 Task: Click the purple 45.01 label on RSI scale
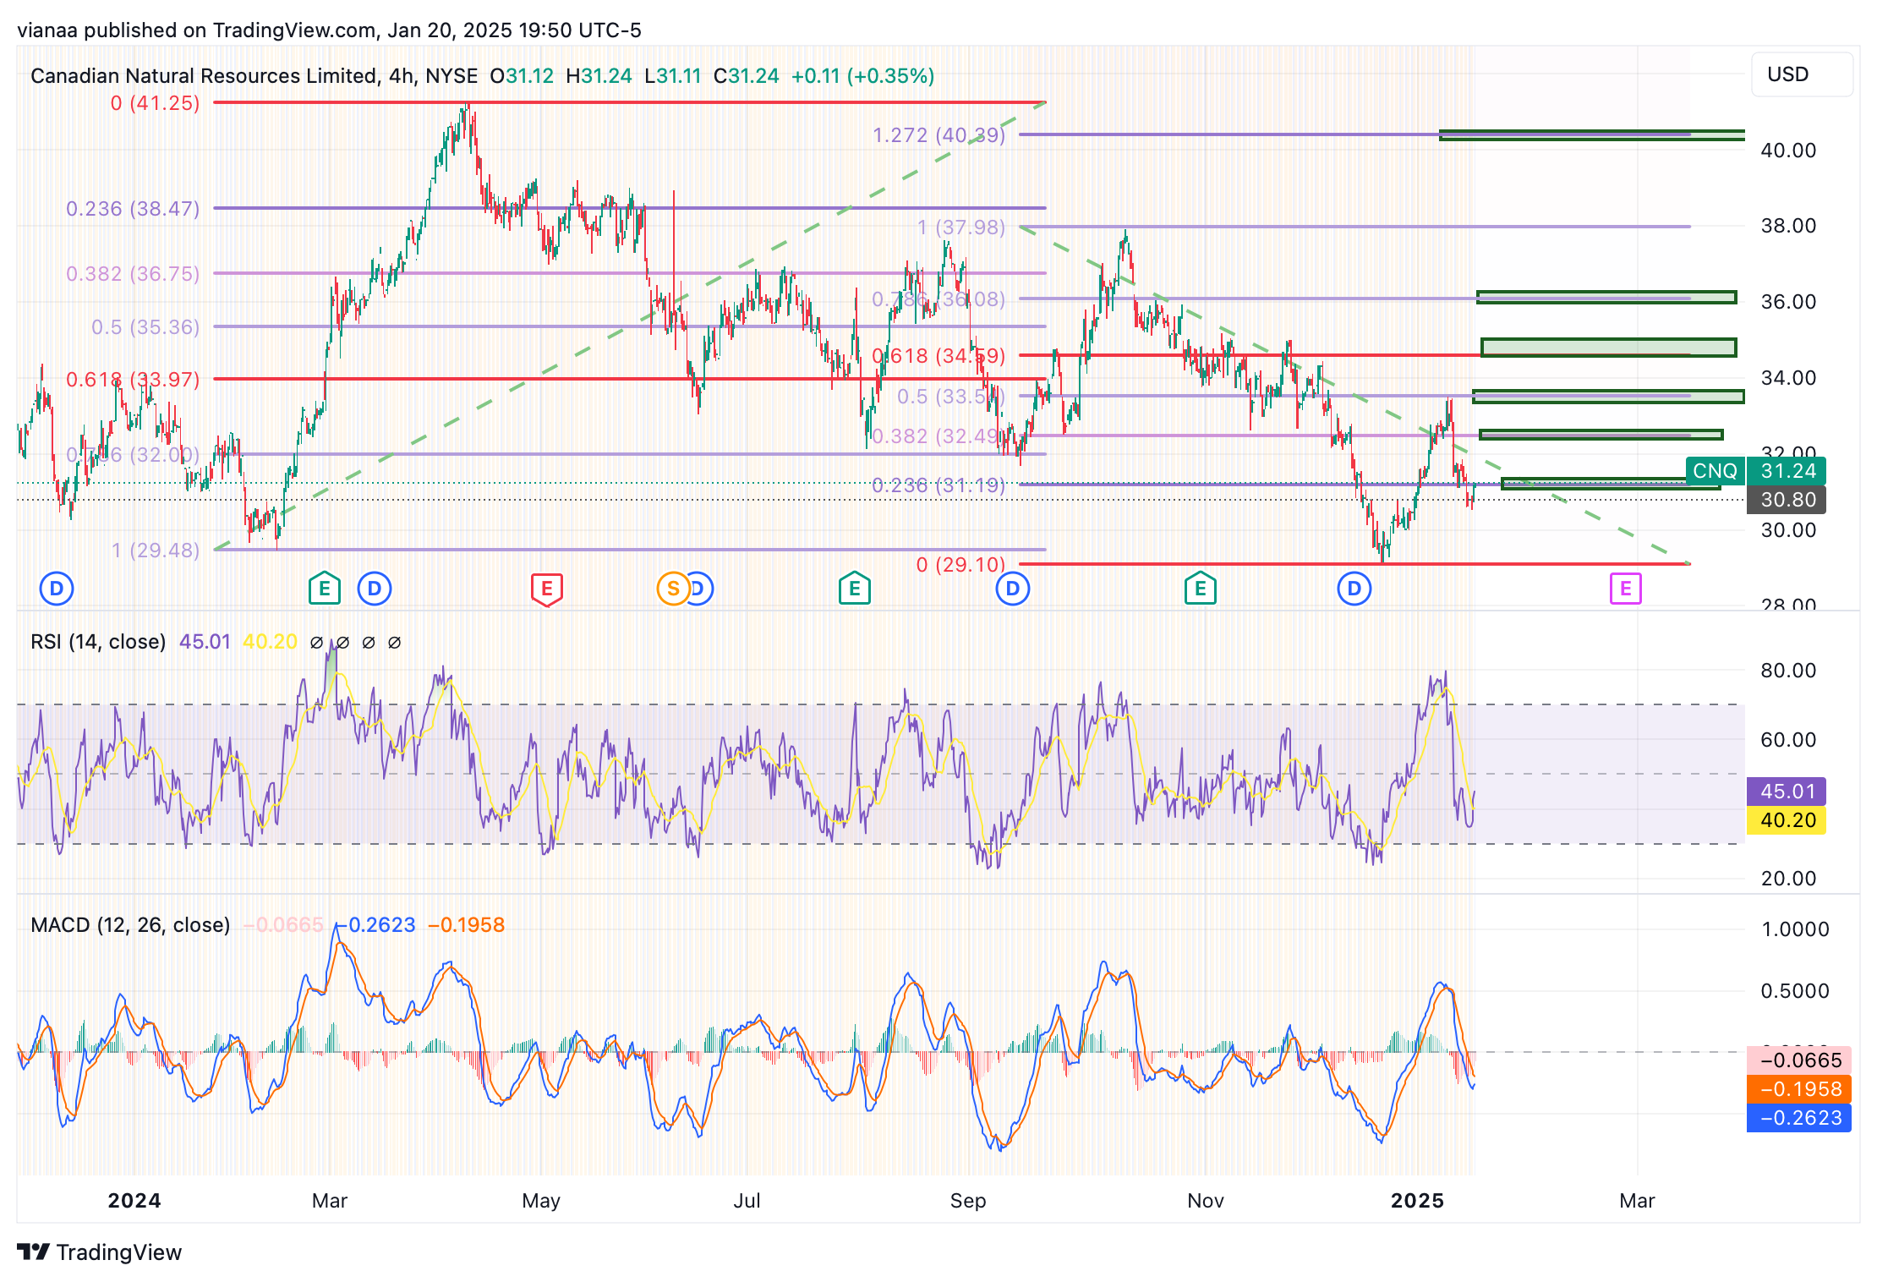(x=1787, y=792)
